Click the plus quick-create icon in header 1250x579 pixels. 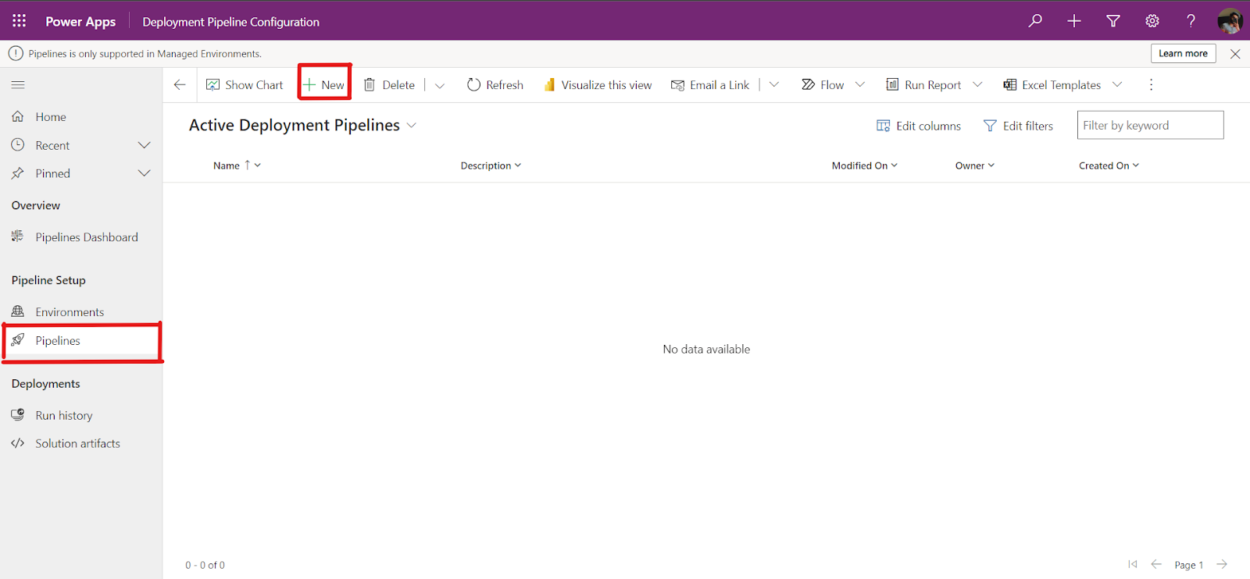click(1074, 21)
